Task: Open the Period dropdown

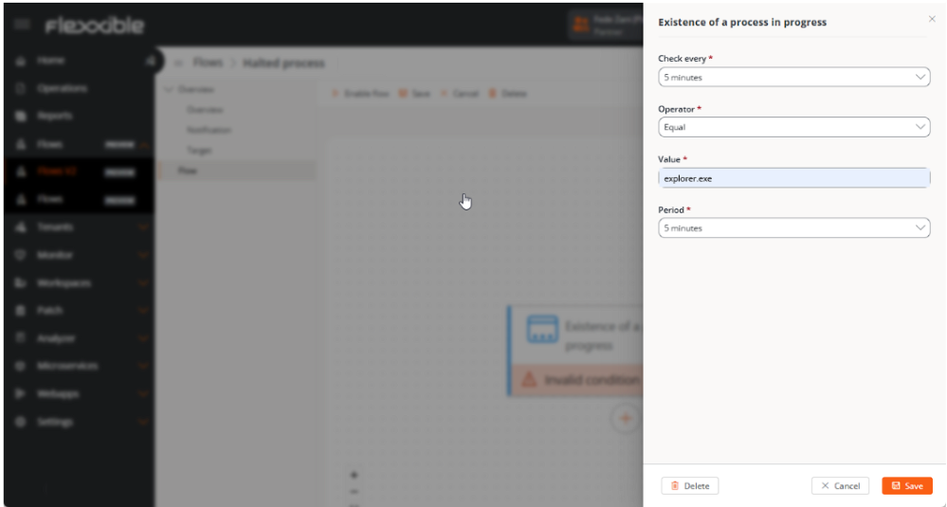Action: pos(793,227)
